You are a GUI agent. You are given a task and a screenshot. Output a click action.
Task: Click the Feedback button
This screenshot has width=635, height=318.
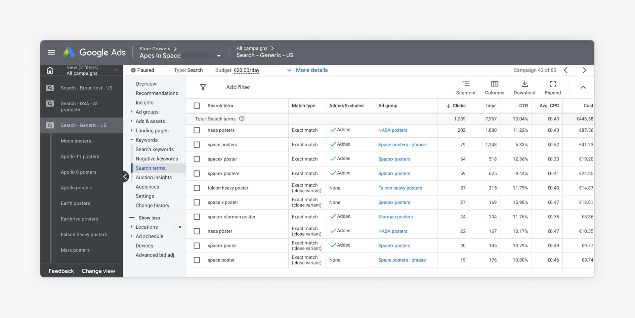[61, 271]
